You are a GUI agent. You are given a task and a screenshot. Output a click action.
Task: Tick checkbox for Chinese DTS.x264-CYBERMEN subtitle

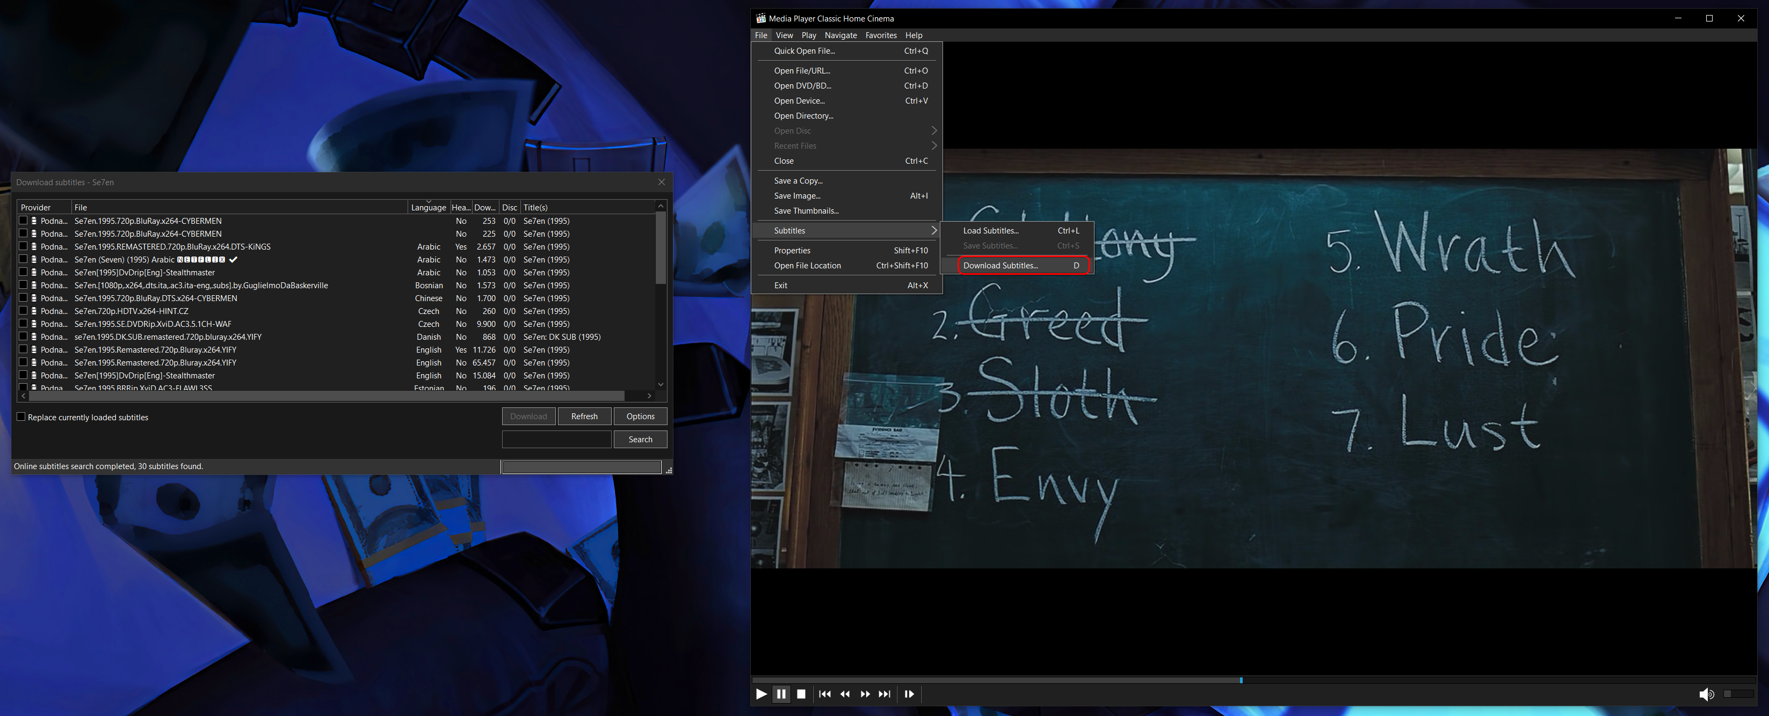click(23, 298)
